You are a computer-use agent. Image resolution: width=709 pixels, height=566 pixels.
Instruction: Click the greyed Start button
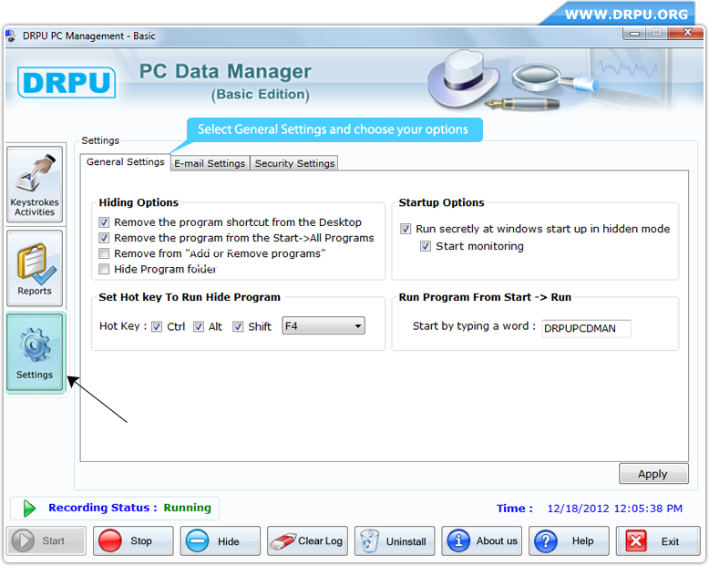(46, 540)
